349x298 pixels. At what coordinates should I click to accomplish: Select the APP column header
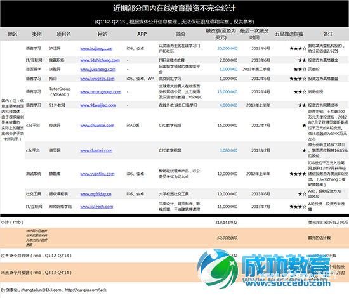(x=142, y=34)
